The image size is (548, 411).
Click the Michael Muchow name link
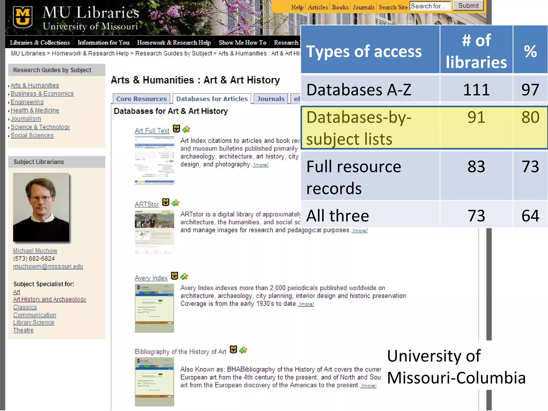[35, 251]
